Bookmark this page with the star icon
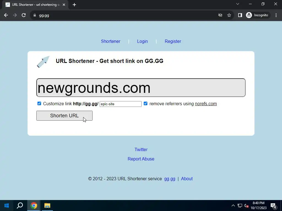Viewport: 282px width, 211px height. click(229, 15)
